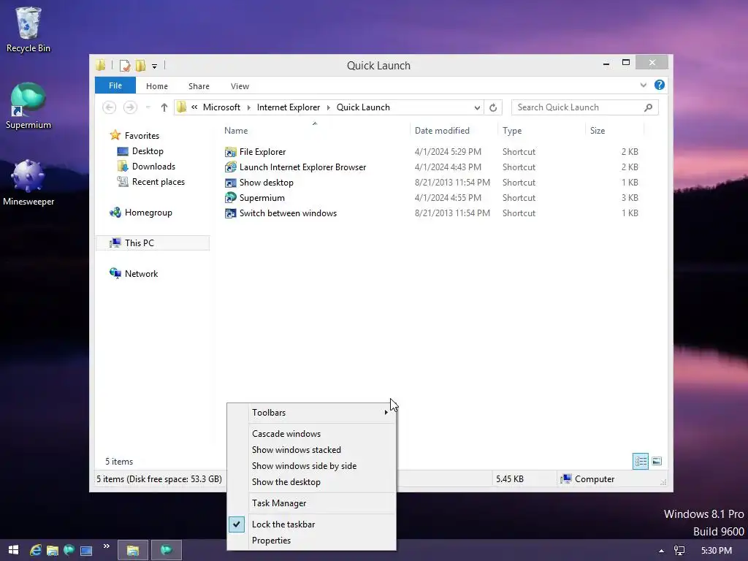Select the Show desktop shortcut file
The height and width of the screenshot is (561, 748).
259,182
